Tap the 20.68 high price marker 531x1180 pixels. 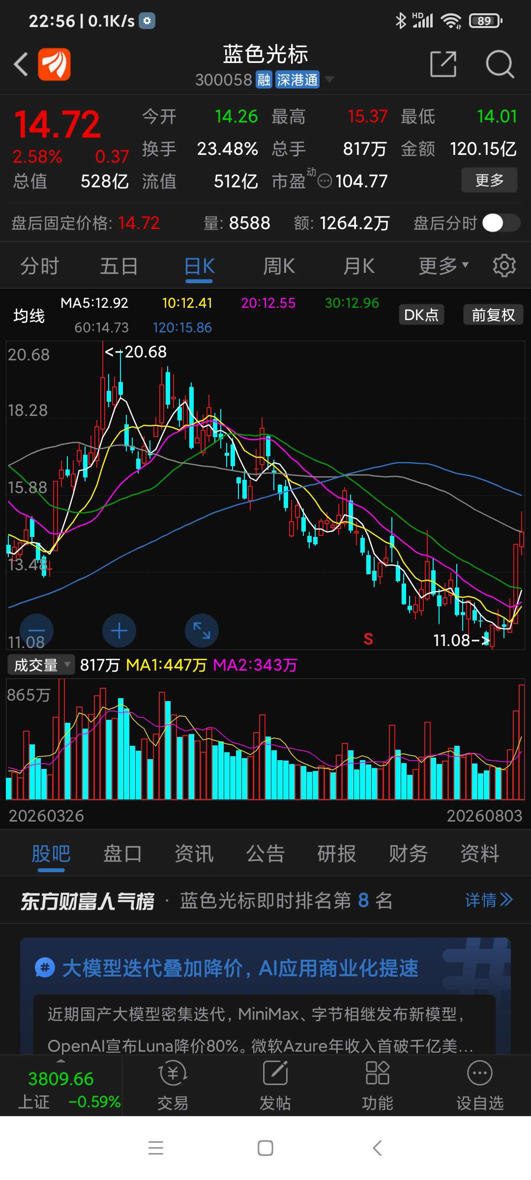point(136,352)
